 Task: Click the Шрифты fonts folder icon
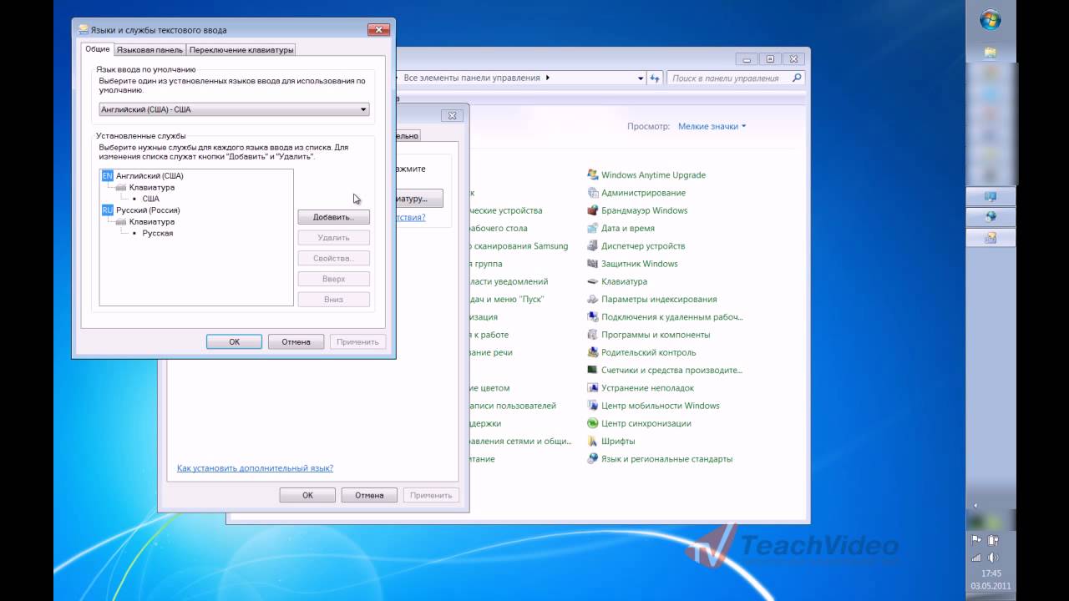click(593, 441)
